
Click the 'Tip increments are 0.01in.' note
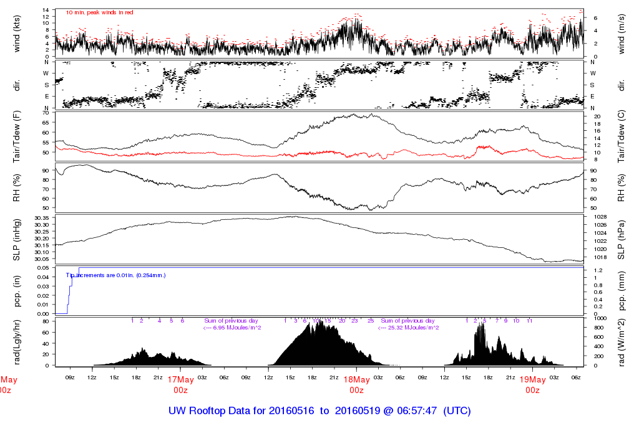coord(115,275)
